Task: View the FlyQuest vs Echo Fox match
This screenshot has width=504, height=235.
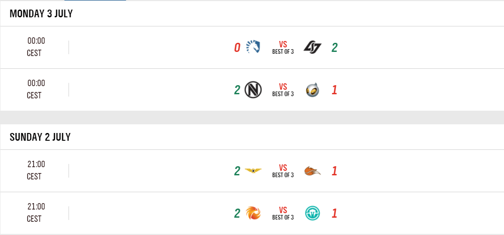Action: [283, 171]
